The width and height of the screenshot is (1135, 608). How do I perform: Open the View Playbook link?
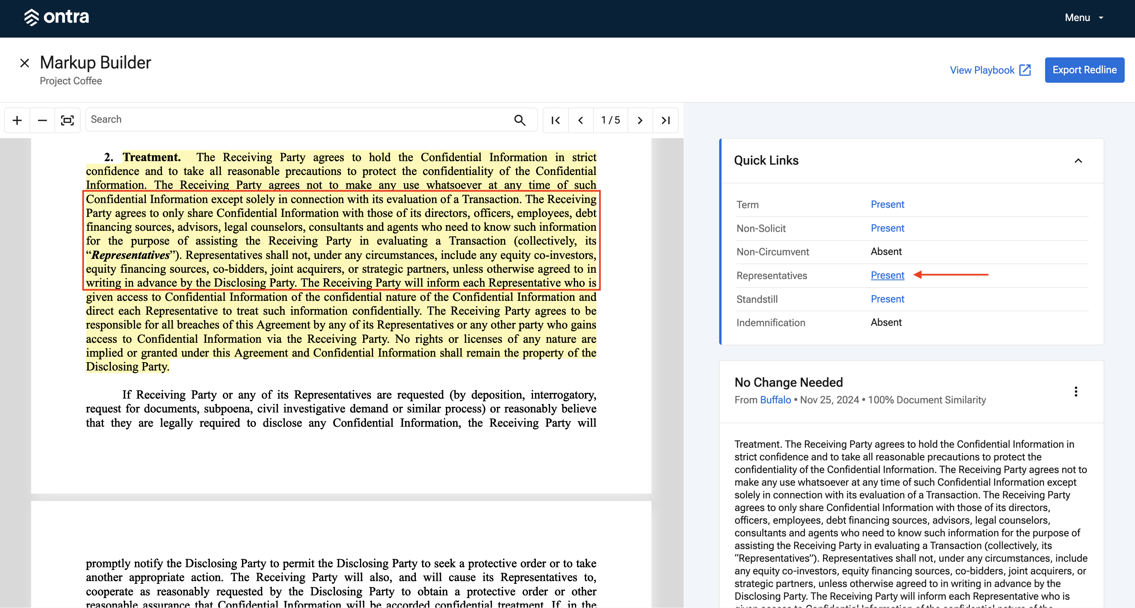pos(990,70)
